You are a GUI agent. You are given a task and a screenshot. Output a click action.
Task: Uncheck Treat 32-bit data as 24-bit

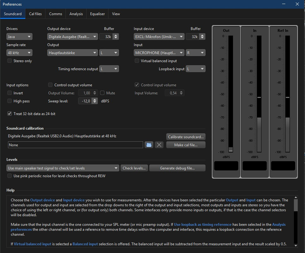point(9,114)
